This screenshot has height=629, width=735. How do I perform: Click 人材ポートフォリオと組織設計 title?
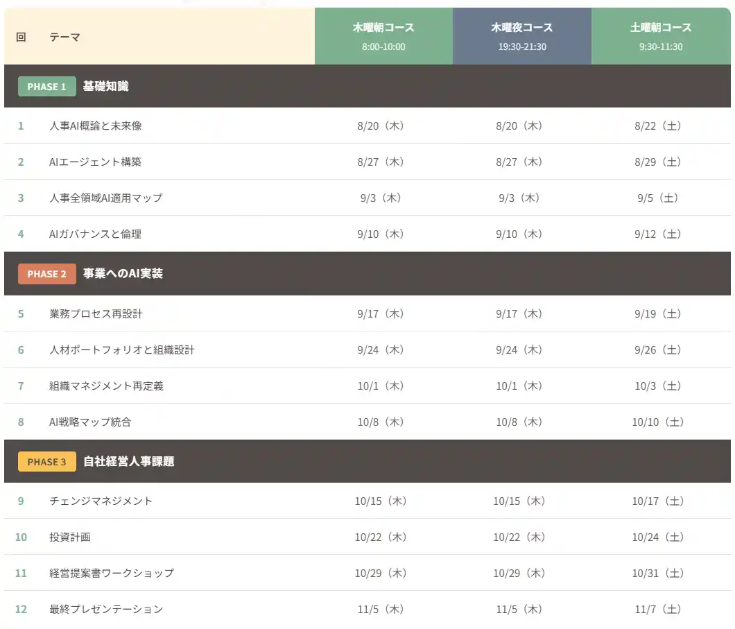coord(122,350)
